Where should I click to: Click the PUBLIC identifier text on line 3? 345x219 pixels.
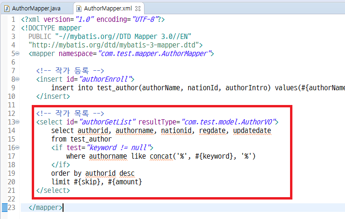click(123, 37)
